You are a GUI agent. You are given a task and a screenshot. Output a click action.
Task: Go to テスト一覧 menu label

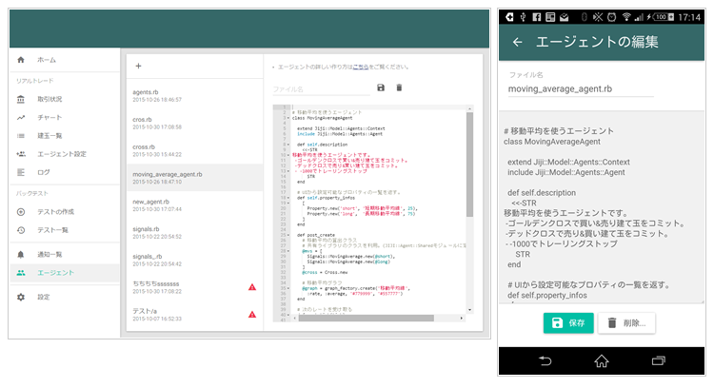point(52,230)
